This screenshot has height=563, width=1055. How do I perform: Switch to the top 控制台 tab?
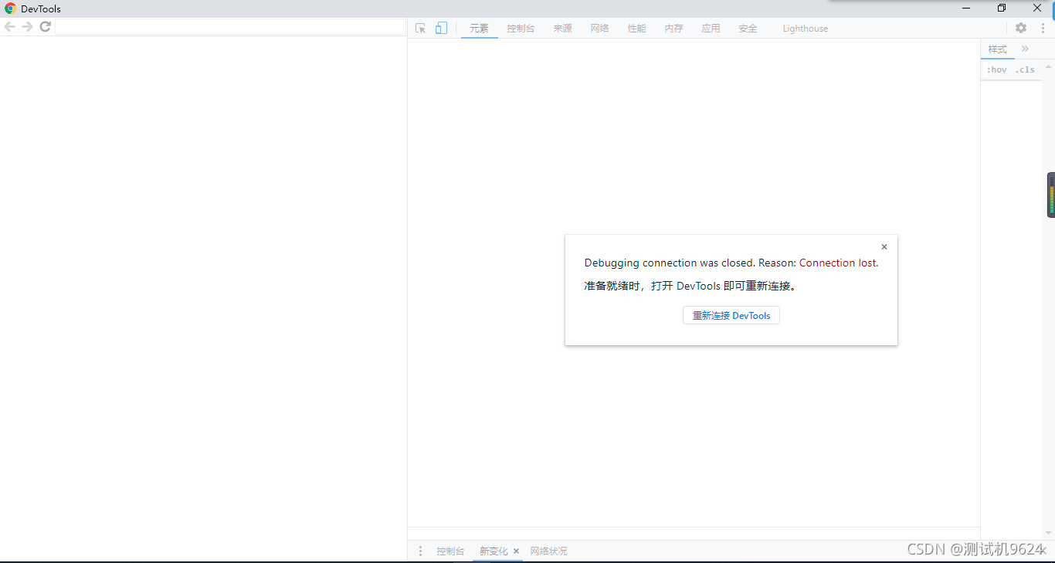521,29
